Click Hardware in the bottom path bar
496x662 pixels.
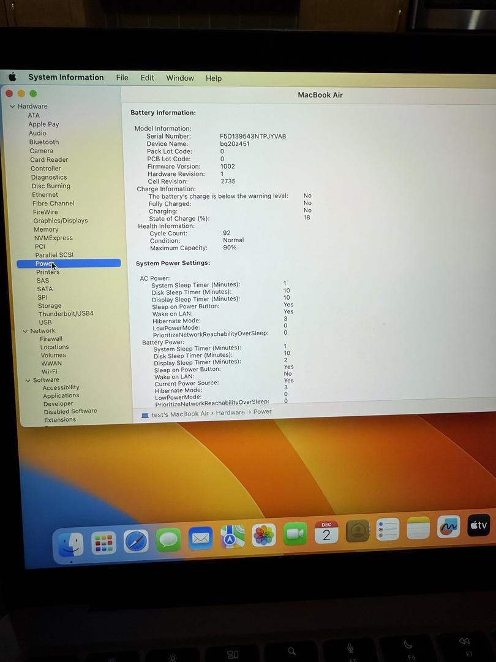(x=230, y=413)
